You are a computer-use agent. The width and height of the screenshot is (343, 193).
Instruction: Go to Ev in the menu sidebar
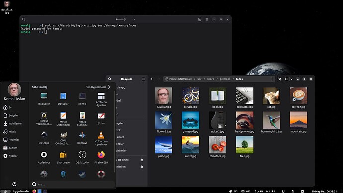coord(7,107)
